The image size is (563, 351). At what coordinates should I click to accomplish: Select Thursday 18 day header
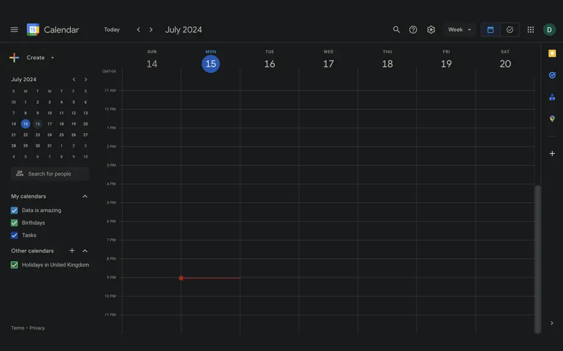click(387, 64)
